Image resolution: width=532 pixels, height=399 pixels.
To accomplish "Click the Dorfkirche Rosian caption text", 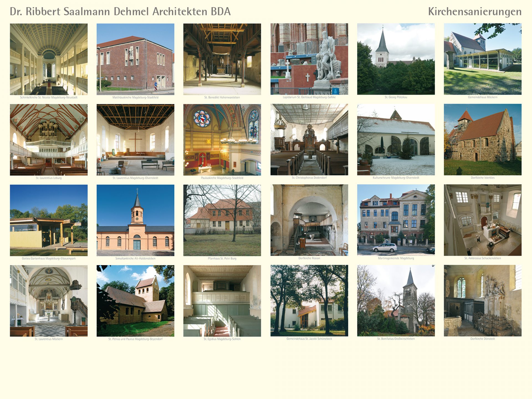I will tap(309, 258).
